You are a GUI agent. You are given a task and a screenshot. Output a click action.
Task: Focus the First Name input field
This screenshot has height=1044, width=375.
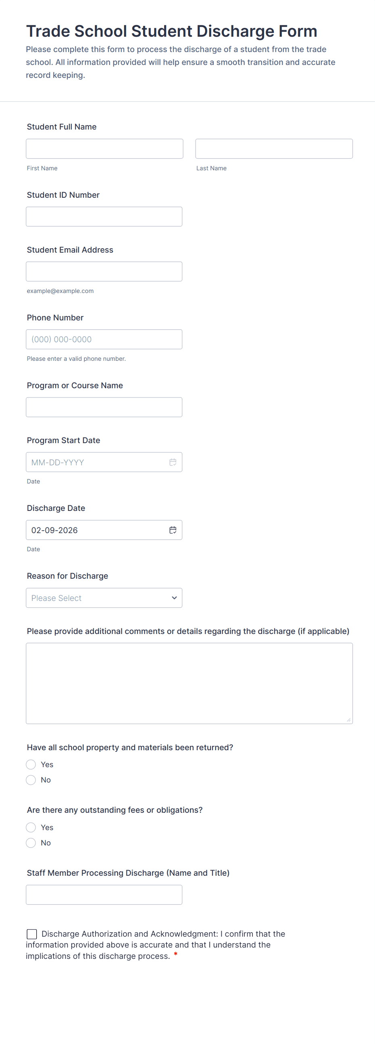pyautogui.click(x=104, y=149)
